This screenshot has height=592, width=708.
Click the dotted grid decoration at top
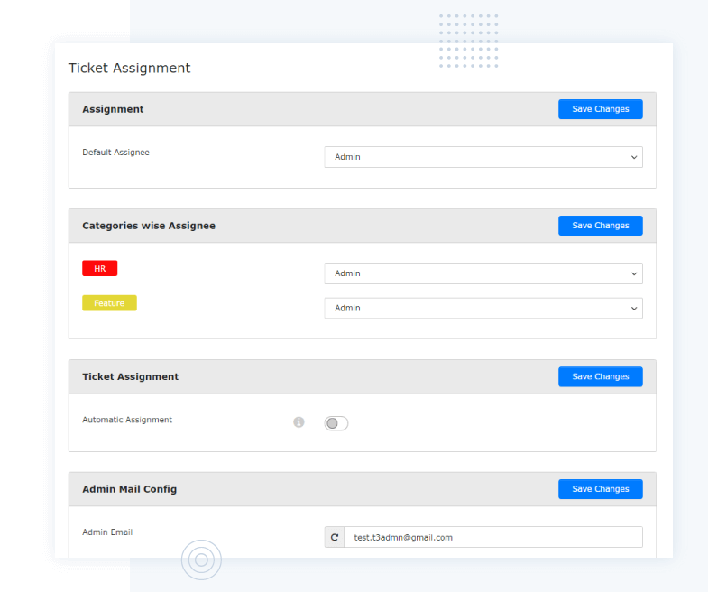(x=468, y=41)
